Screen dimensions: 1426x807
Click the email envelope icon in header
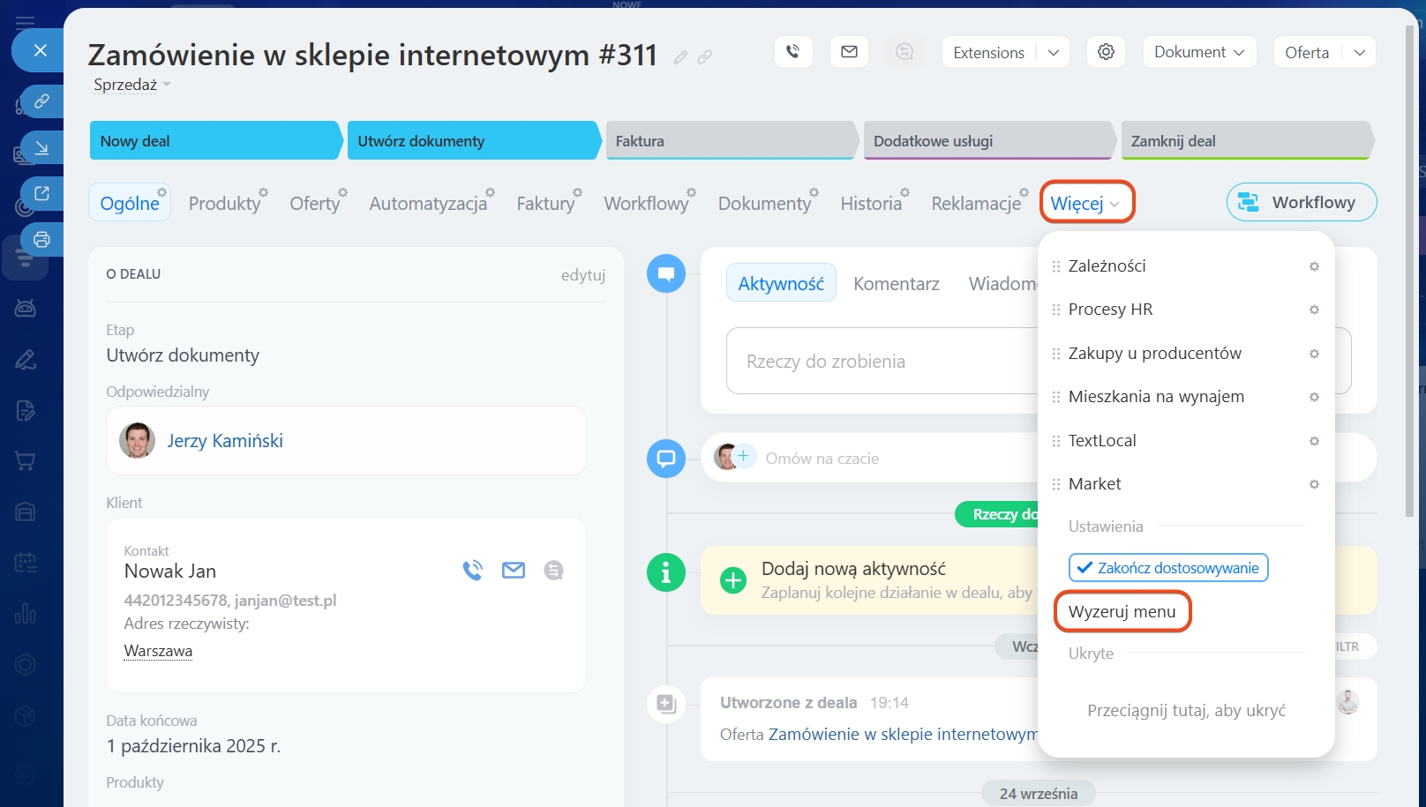point(849,52)
